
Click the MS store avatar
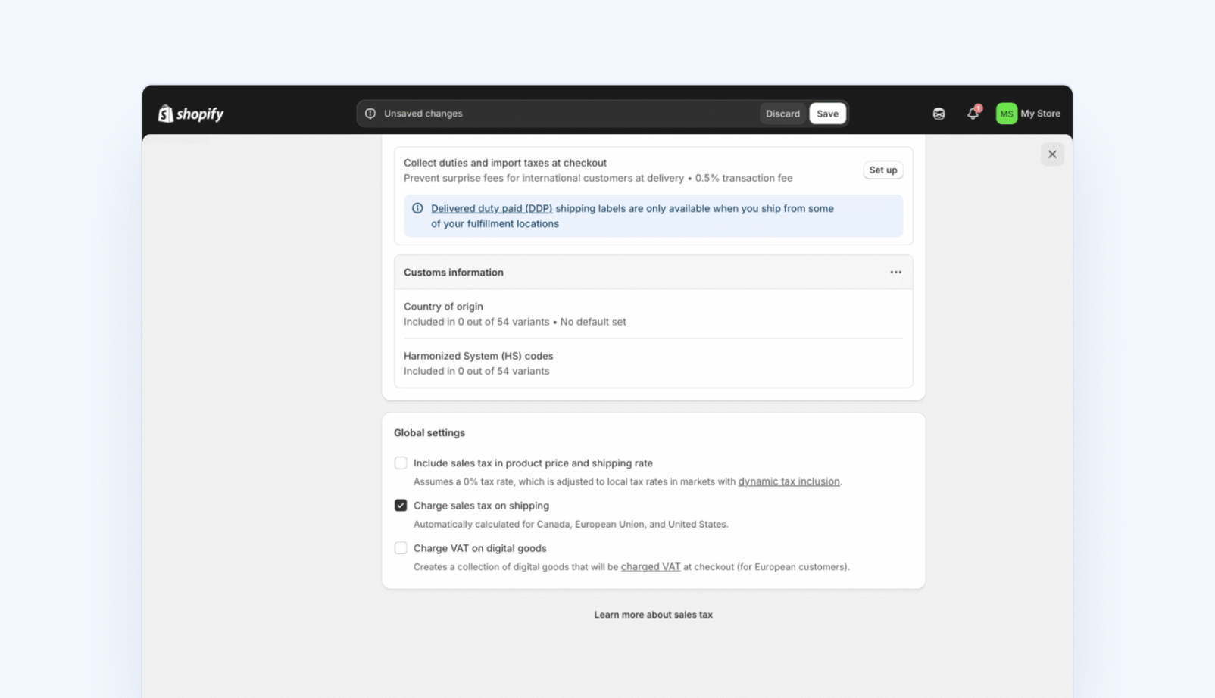pos(1006,114)
